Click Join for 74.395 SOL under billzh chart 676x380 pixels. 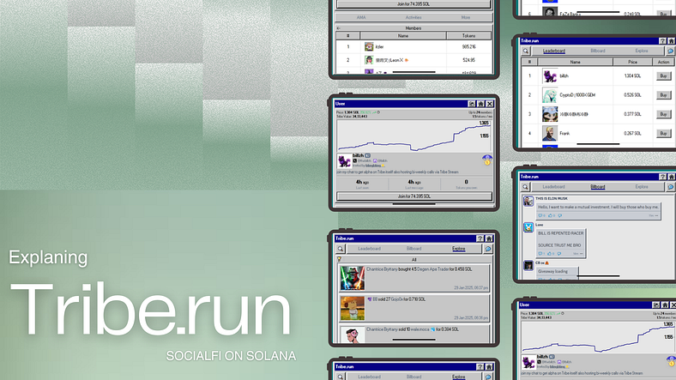pyautogui.click(x=413, y=196)
